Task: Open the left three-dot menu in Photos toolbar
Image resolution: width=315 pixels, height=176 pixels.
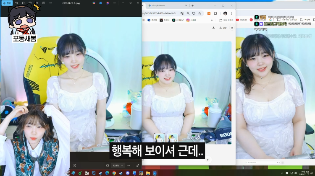Action: [x=50, y=3]
